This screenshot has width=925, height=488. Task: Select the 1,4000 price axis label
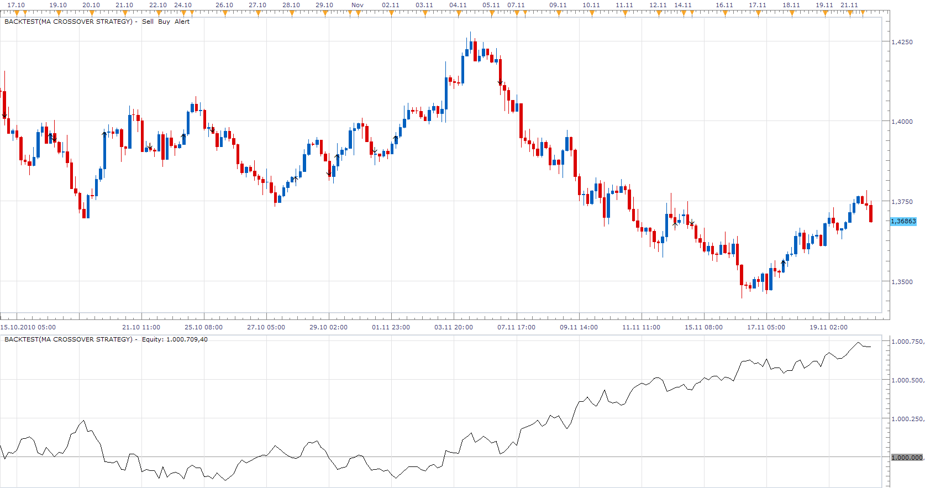902,122
